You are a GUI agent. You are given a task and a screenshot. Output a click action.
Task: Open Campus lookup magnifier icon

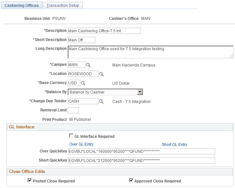88,65
